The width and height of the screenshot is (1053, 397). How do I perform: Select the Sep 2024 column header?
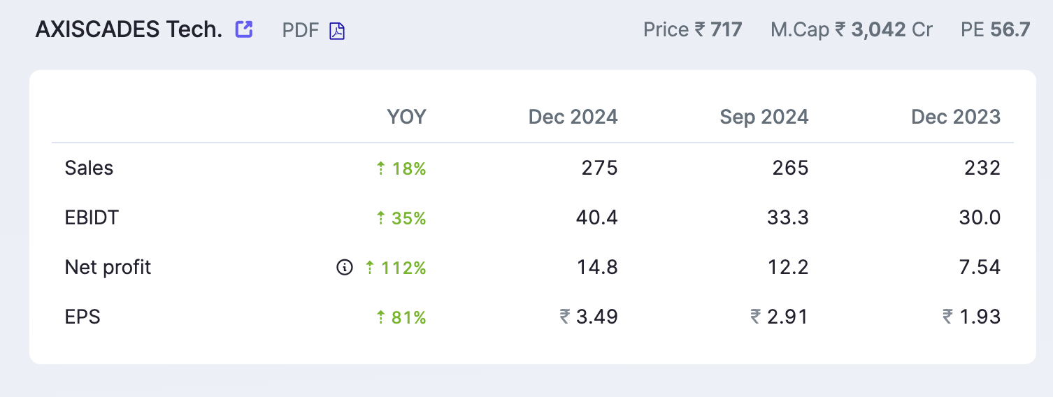point(764,117)
